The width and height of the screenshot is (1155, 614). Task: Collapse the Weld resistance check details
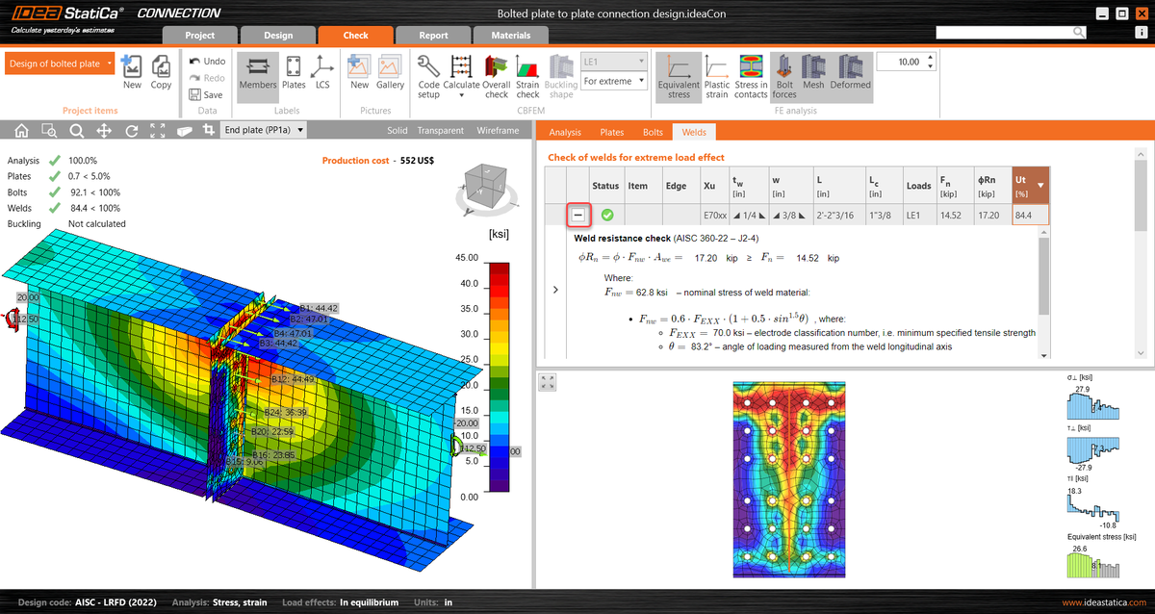(x=577, y=215)
